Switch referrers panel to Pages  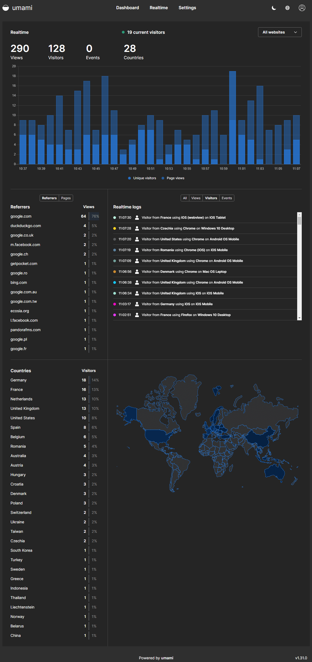click(x=66, y=198)
